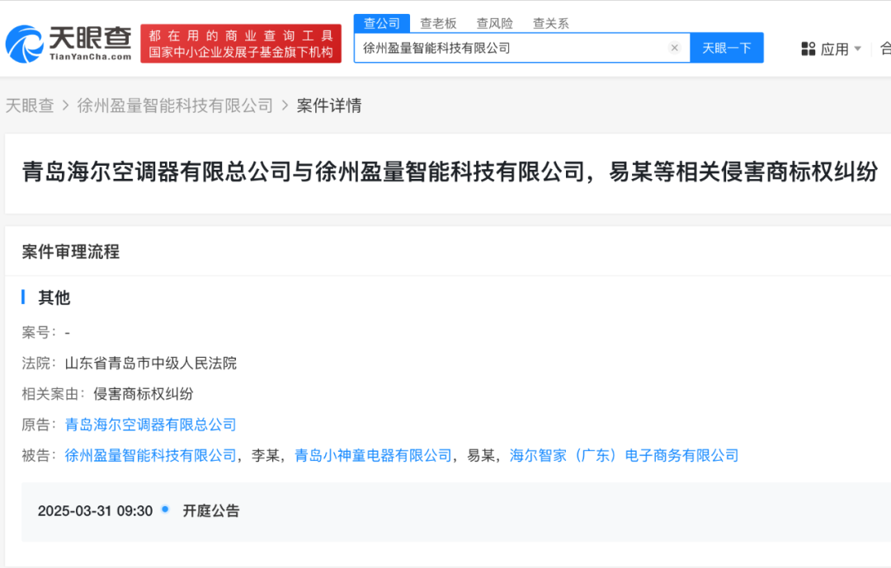Open 海尔智家（广东）电子商务有限公司 link
891x568 pixels.
tap(624, 455)
